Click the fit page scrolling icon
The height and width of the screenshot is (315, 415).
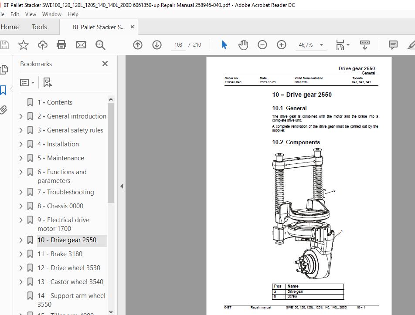[x=340, y=45]
